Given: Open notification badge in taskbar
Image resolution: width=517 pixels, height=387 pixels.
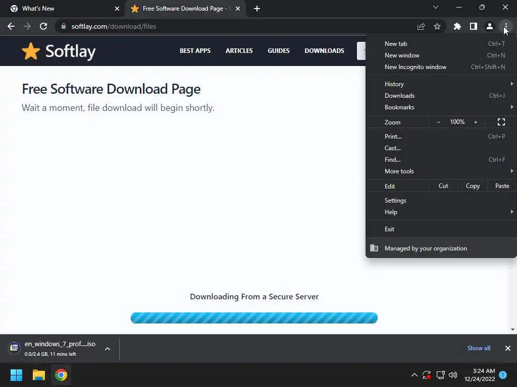Looking at the screenshot, I should pyautogui.click(x=503, y=375).
